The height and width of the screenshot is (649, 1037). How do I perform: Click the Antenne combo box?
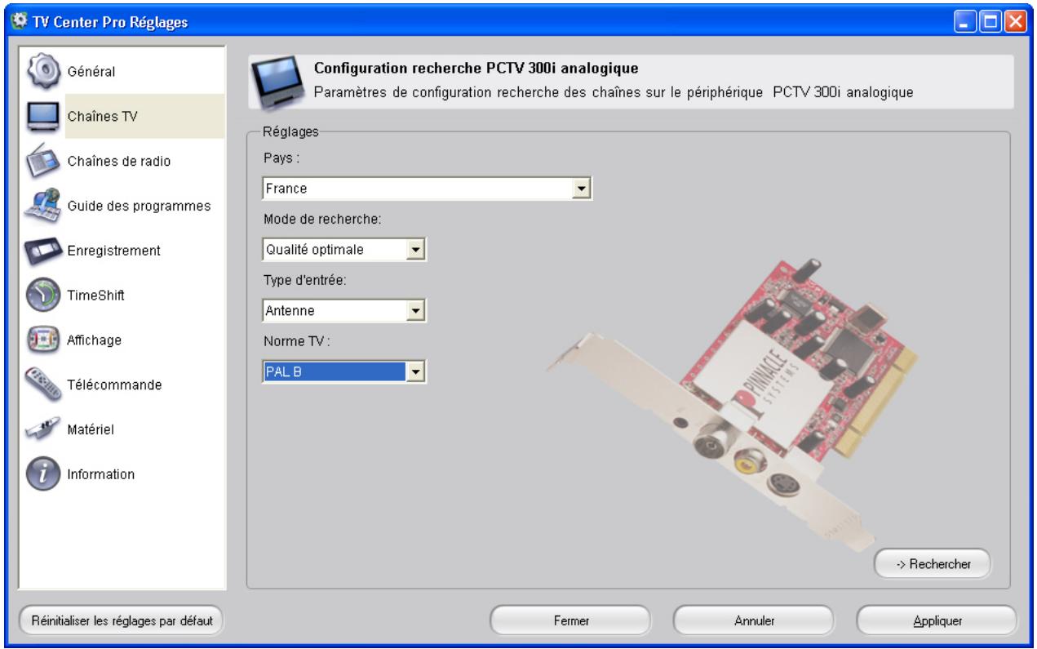point(344,310)
